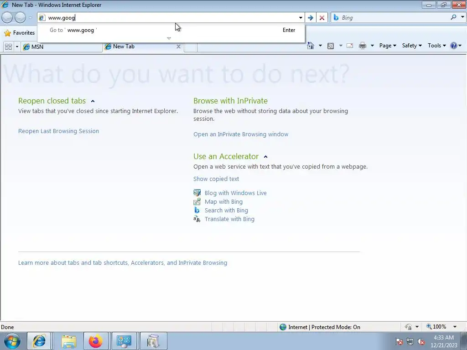This screenshot has width=467, height=350.
Task: Click the Home icon
Action: tap(310, 46)
